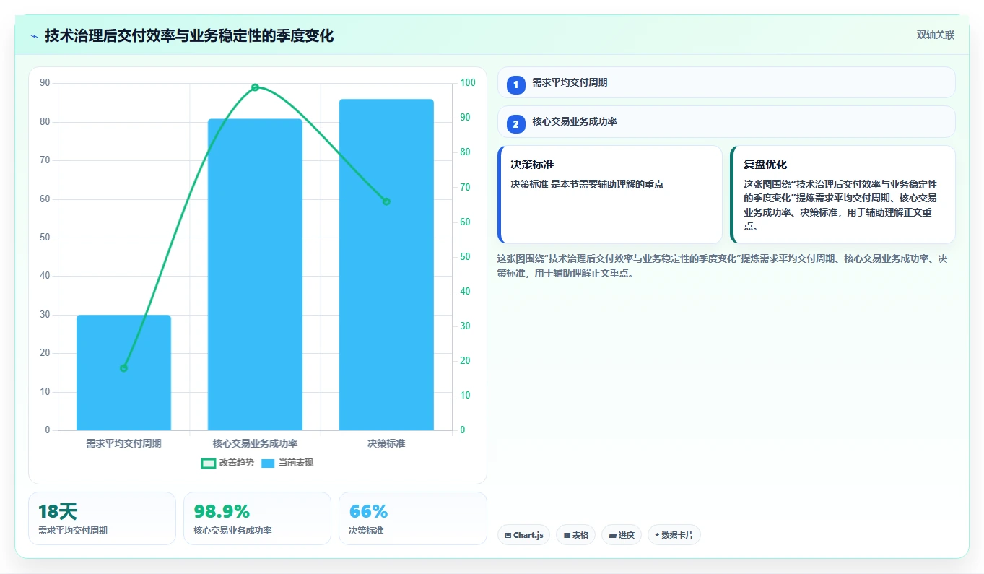Toggle the 改善趋势 legend swatch
The image size is (984, 574).
(x=208, y=463)
